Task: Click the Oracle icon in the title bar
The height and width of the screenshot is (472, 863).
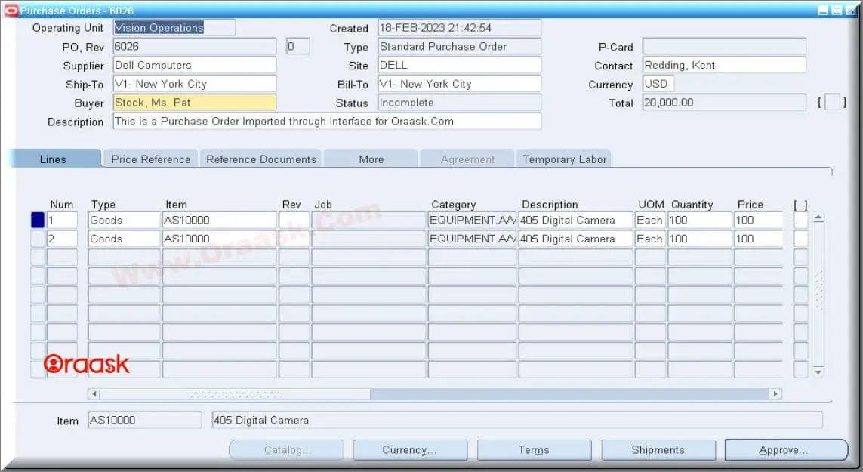Action: (x=9, y=10)
